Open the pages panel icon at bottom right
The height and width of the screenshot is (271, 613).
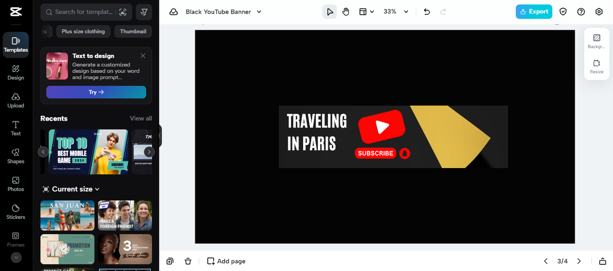point(602,261)
